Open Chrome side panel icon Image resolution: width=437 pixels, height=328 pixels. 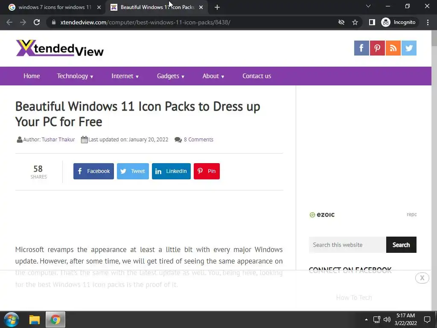point(372,22)
